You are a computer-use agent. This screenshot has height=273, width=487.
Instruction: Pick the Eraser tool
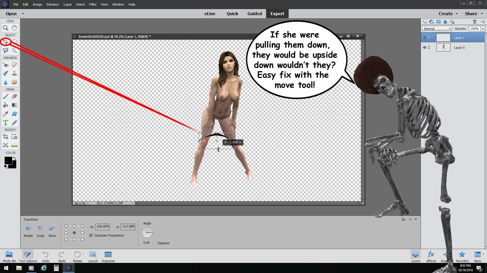14,96
